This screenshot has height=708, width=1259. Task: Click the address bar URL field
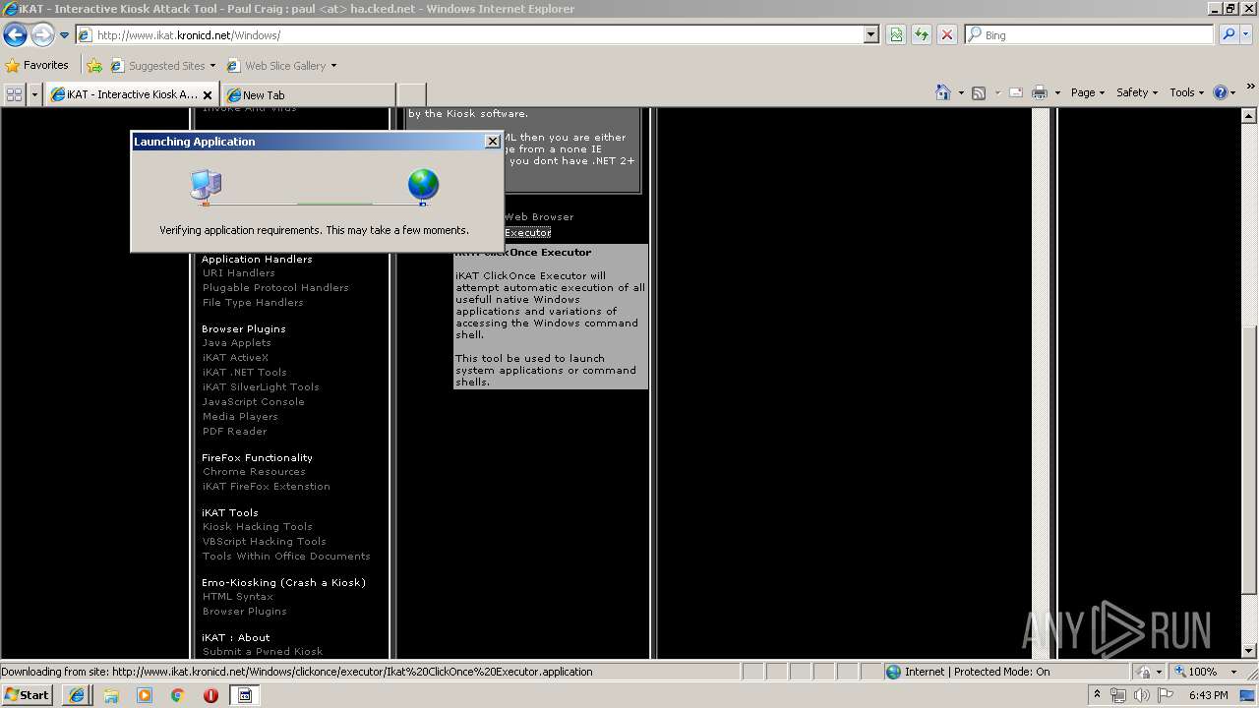(x=470, y=34)
